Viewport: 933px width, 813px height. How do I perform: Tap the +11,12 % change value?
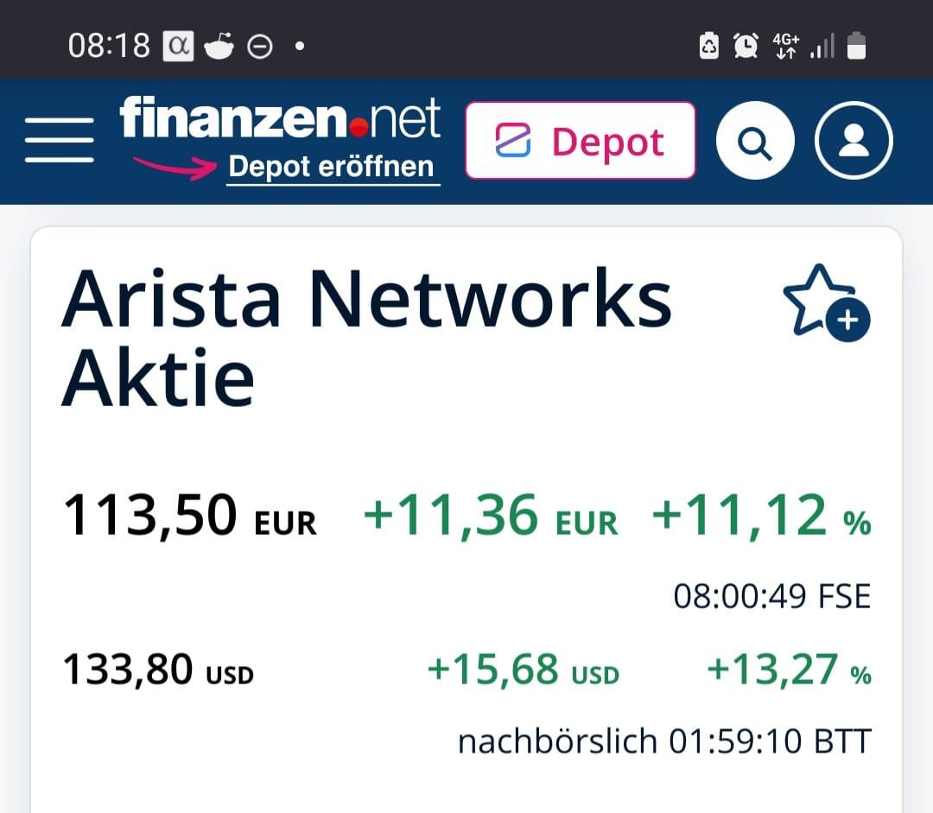(761, 516)
